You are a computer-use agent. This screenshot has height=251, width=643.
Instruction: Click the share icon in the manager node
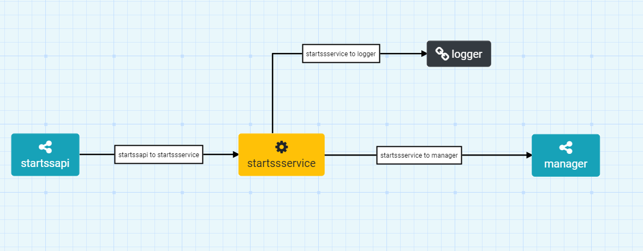pos(565,147)
